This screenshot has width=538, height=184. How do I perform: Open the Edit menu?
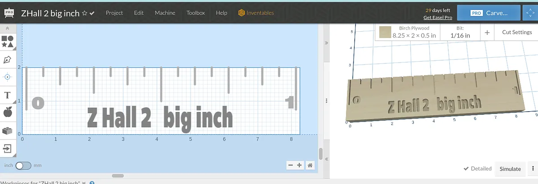point(139,13)
